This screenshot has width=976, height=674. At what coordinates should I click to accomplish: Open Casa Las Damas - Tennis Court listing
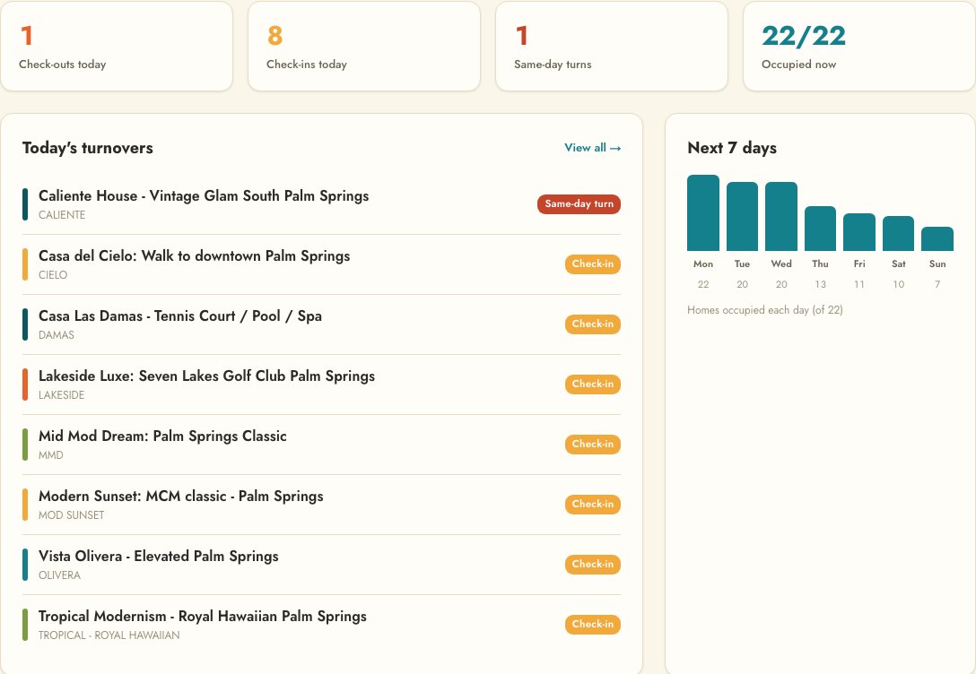180,315
